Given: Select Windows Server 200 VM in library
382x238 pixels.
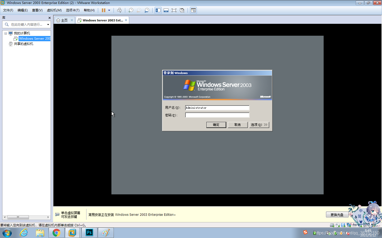Looking at the screenshot, I should [x=34, y=39].
